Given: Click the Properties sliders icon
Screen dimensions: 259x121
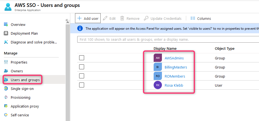Looking at the screenshot, I should click(6, 62).
